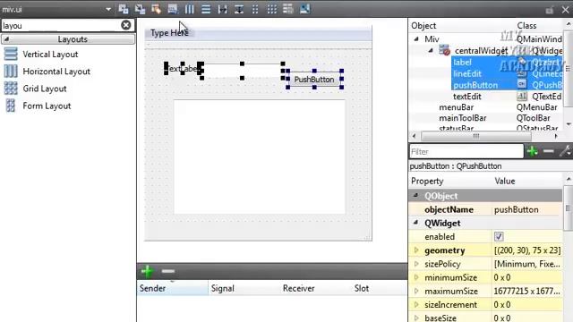This screenshot has height=322, width=573.
Task: Select mainToolBar in the object tree
Action: (463, 118)
